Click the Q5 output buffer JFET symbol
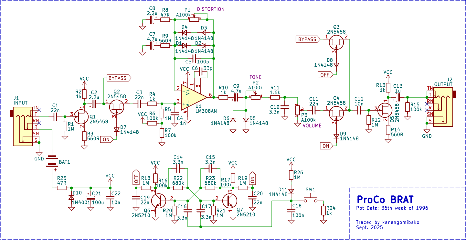Screen dimensions: 466x240 pyautogui.click(x=385, y=110)
